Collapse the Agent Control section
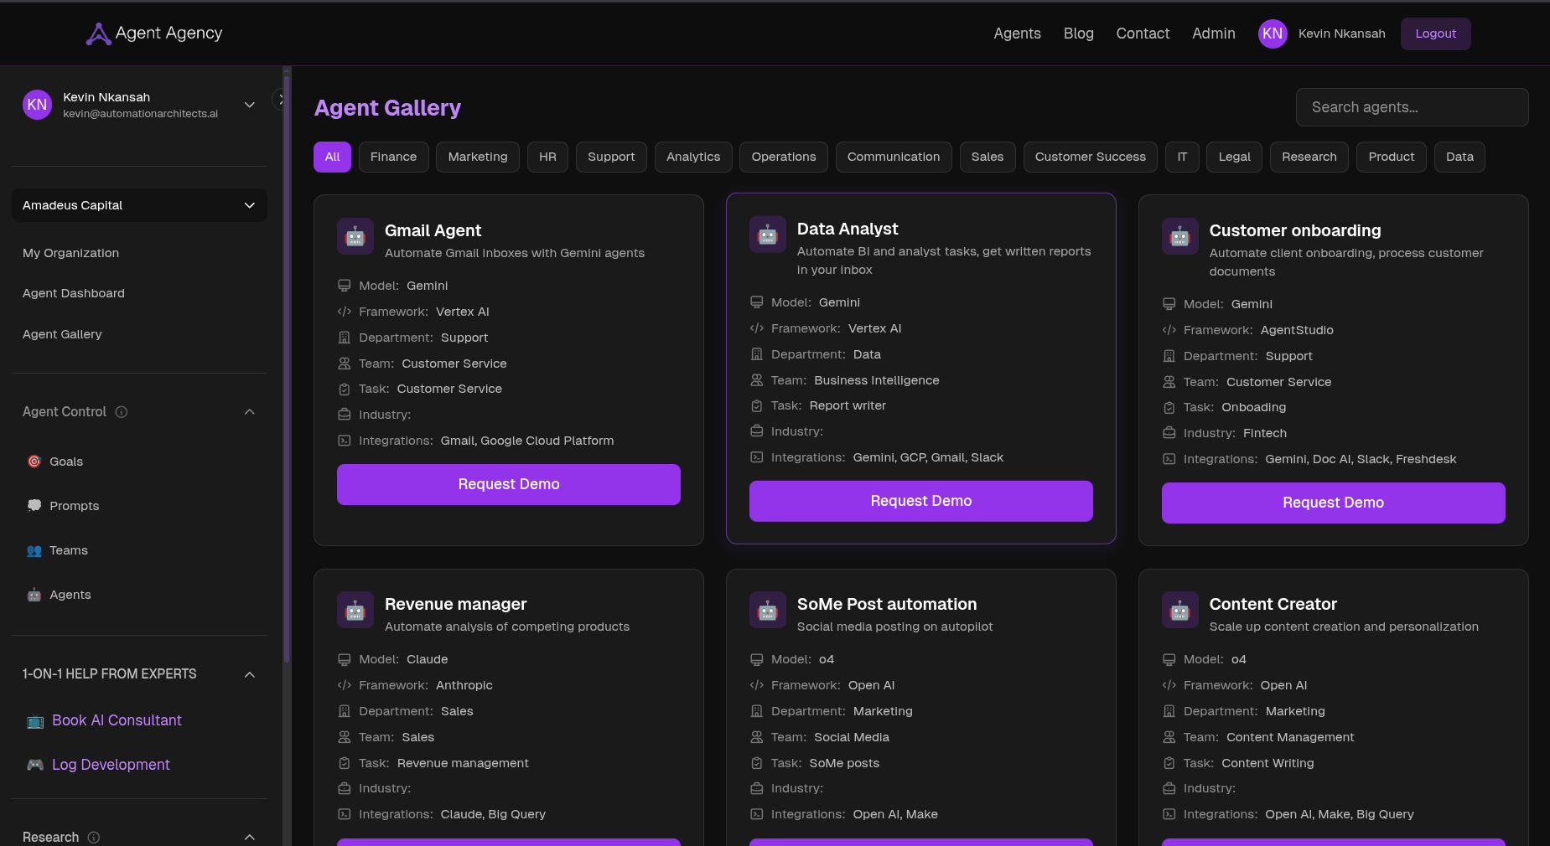Screen dimensions: 1550x846 [x=249, y=412]
